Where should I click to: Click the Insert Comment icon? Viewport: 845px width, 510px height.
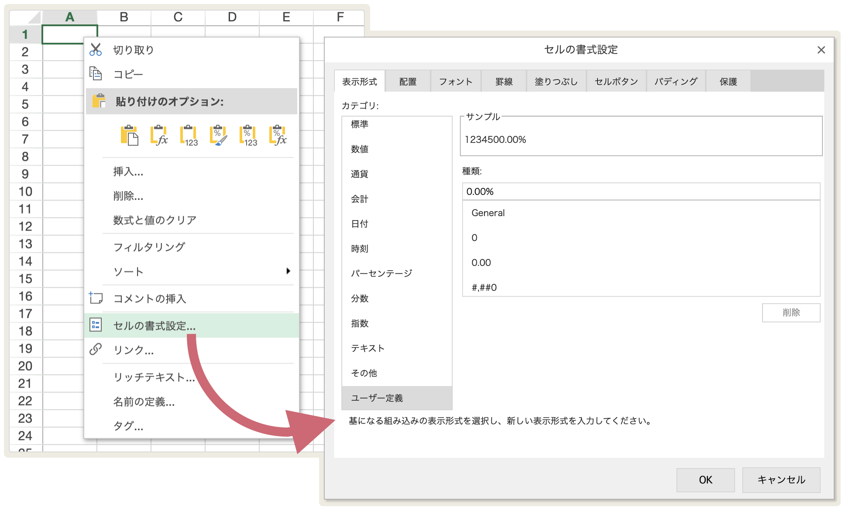coord(96,298)
